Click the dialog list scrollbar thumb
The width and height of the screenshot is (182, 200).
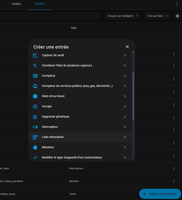[133, 96]
